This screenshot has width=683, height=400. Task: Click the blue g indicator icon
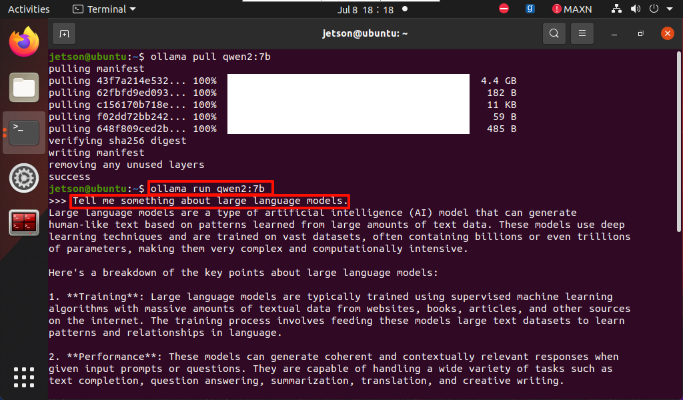coord(530,9)
